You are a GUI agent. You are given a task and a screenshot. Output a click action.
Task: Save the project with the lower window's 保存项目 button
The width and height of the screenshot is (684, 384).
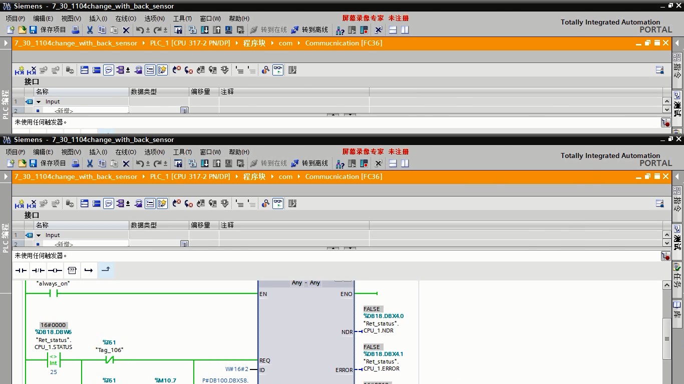click(48, 163)
